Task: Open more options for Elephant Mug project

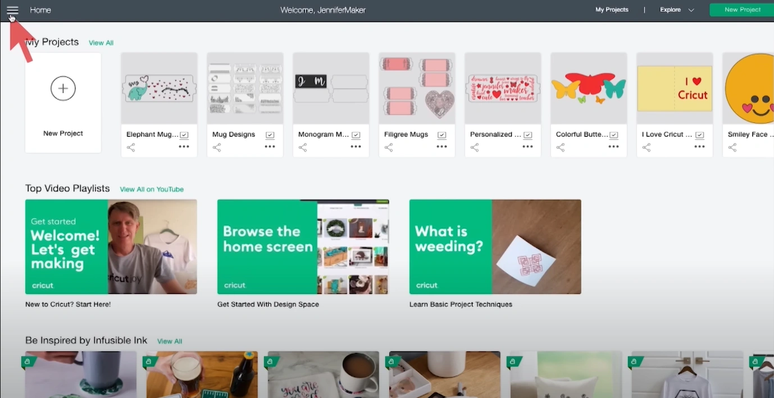Action: tap(184, 147)
